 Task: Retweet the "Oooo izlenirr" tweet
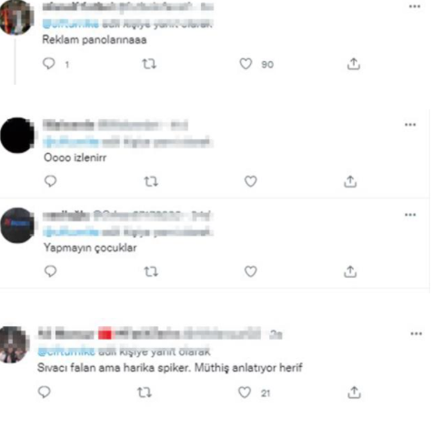pyautogui.click(x=151, y=181)
